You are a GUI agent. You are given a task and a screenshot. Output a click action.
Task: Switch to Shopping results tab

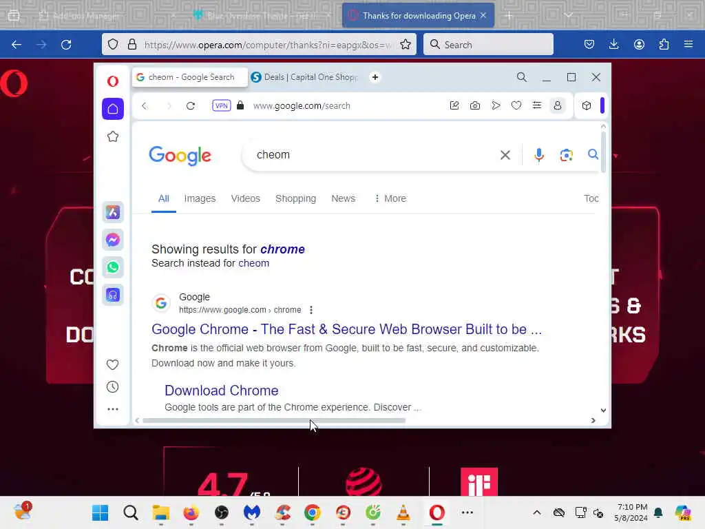[x=295, y=199]
